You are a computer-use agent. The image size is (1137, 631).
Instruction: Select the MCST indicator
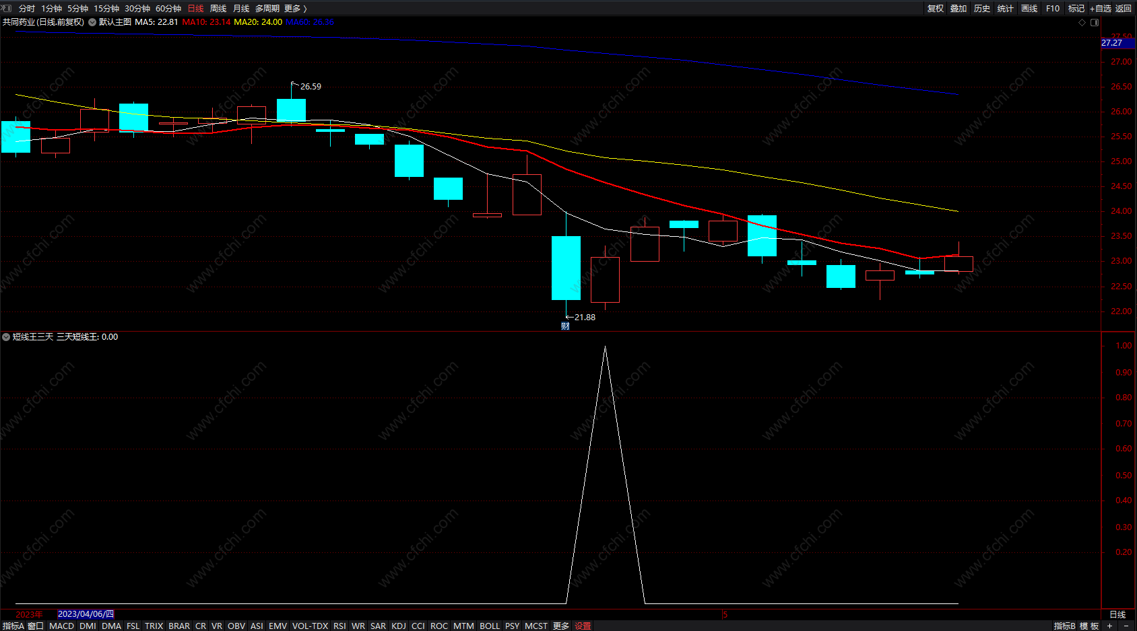point(536,626)
